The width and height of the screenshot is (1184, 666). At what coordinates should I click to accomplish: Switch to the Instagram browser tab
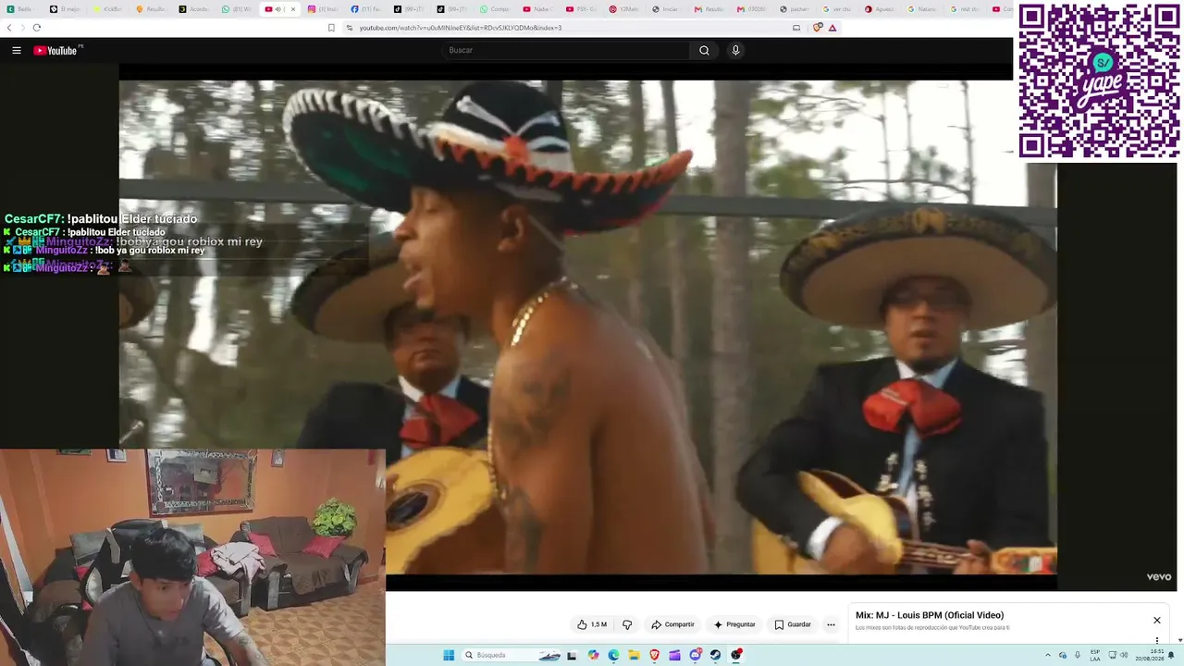pos(323,9)
